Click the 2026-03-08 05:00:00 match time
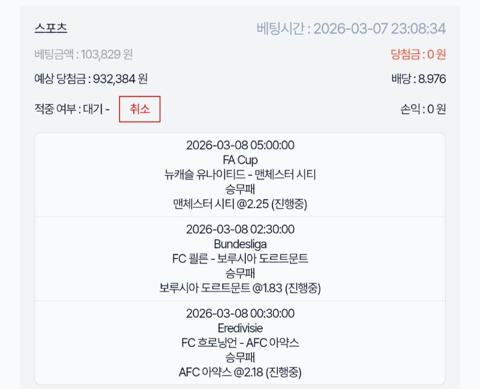 240,145
